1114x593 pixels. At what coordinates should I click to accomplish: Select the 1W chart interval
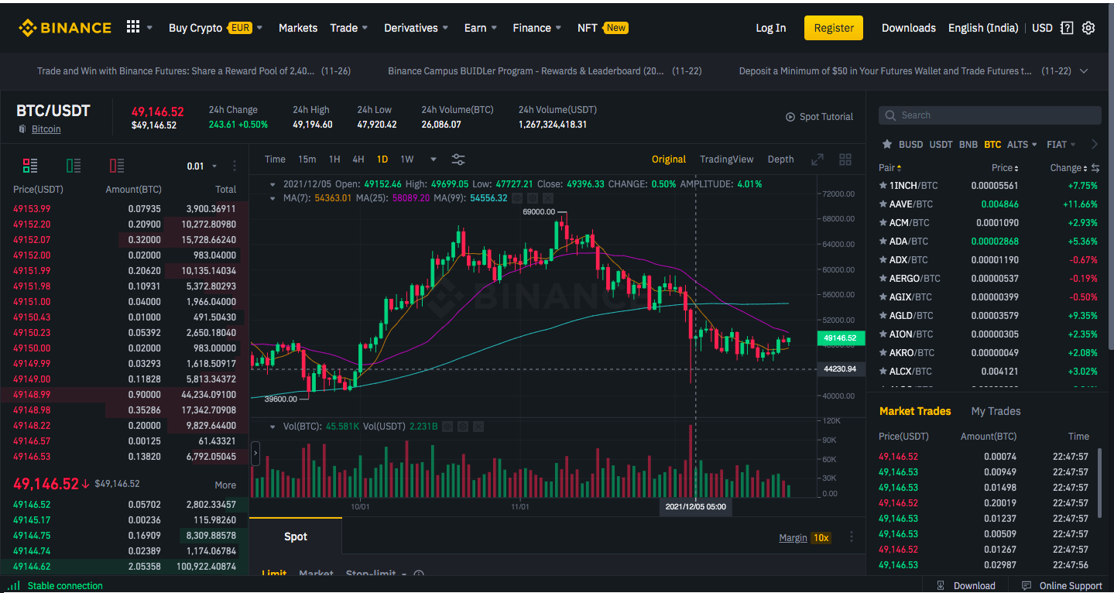click(407, 159)
